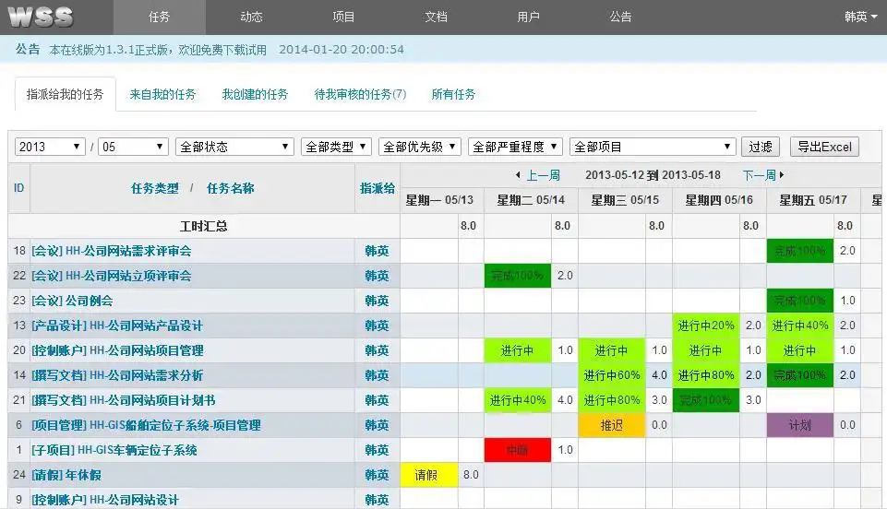Click 完成100% Friday cell in row 18

click(800, 251)
